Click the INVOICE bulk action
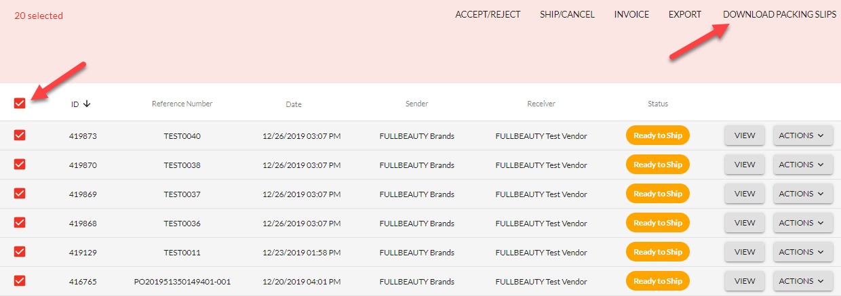The image size is (841, 296). point(631,15)
